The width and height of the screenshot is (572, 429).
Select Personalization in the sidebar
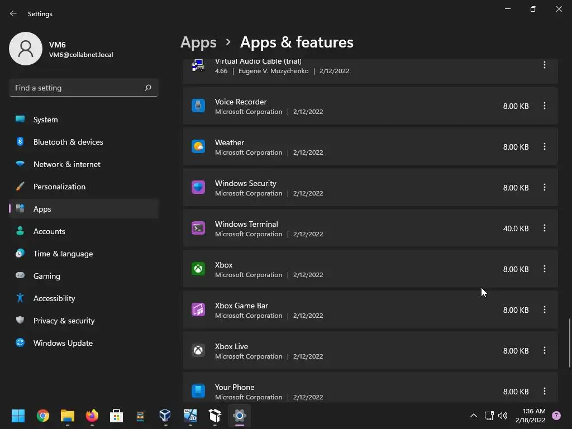click(84, 187)
